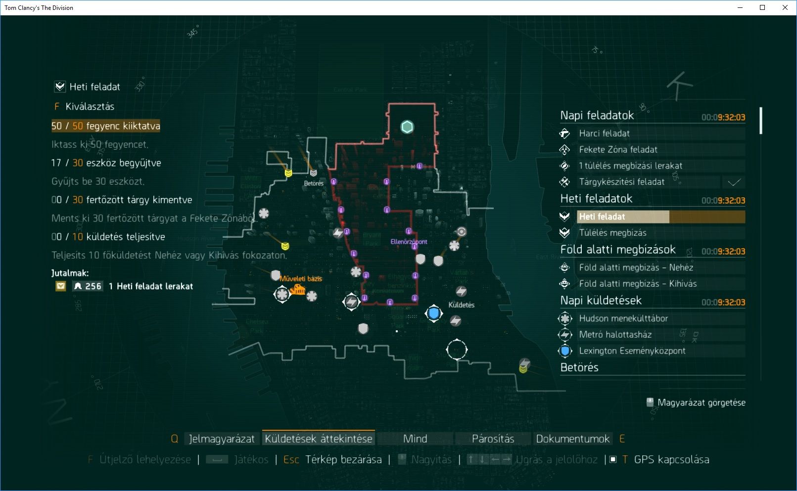Select the circled snowflake marker beside Műveleti bázis
The width and height of the screenshot is (797, 491).
tap(282, 295)
